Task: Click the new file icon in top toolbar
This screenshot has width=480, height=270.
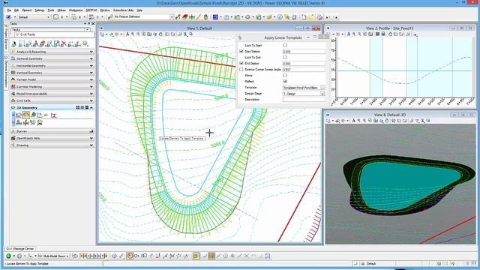Action: pyautogui.click(x=304, y=17)
